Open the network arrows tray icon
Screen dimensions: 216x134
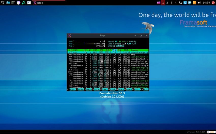coord(180,3)
